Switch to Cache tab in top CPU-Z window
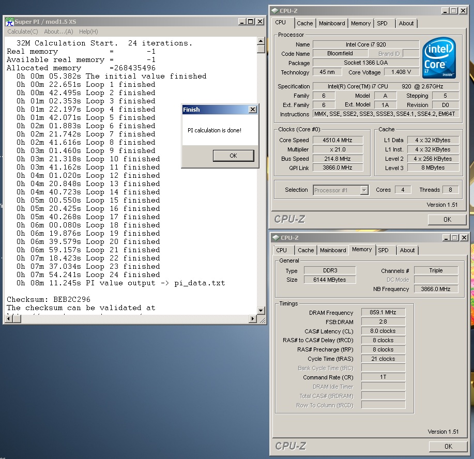The width and height of the screenshot is (474, 459). click(305, 23)
